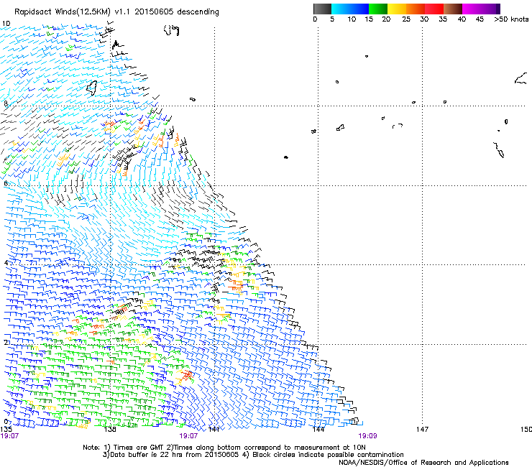Click the purple '19:09' time label

[368, 436]
